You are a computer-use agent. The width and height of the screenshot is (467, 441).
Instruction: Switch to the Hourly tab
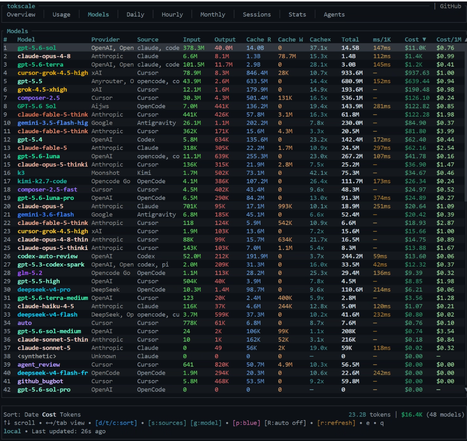(x=172, y=15)
